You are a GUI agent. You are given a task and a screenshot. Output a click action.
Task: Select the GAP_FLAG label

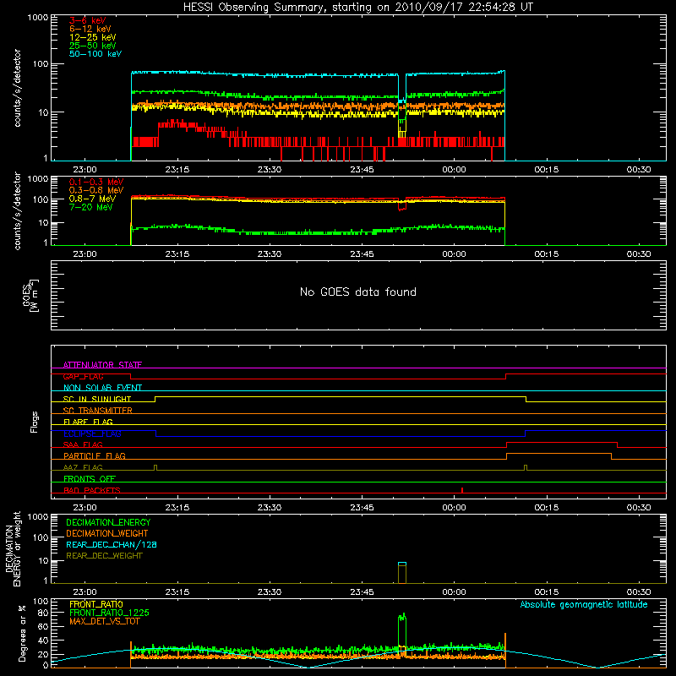[83, 376]
